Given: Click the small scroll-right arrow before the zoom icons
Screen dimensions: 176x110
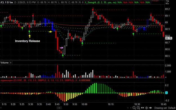Looking at the screenshot, I should pyautogui.click(x=131, y=108).
